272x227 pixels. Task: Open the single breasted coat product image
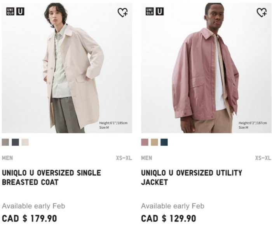pos(67,68)
